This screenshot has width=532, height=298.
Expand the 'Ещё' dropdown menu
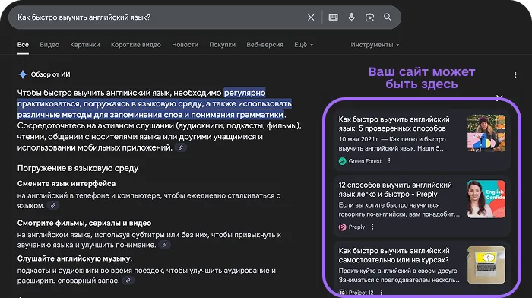(x=304, y=45)
